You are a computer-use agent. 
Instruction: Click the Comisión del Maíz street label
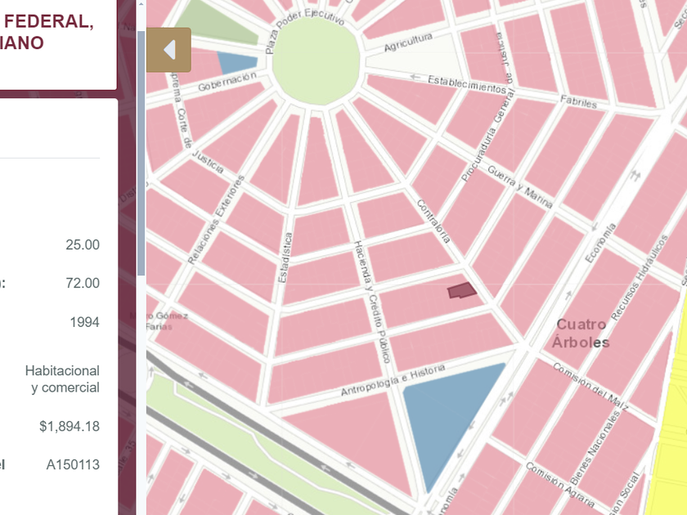pos(590,387)
